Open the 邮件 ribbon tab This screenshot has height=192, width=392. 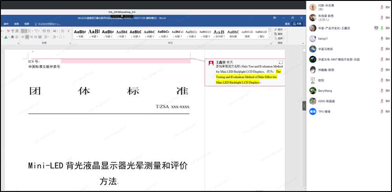point(6,24)
